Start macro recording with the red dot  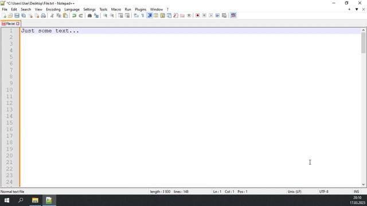click(197, 15)
